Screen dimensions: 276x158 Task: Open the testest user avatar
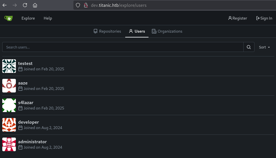9,66
